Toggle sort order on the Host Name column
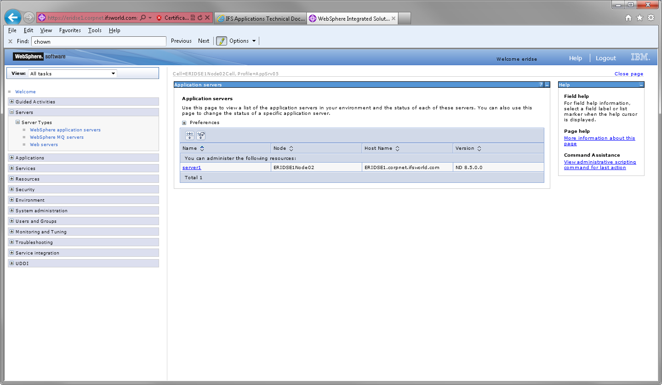662x385 pixels. coord(397,148)
